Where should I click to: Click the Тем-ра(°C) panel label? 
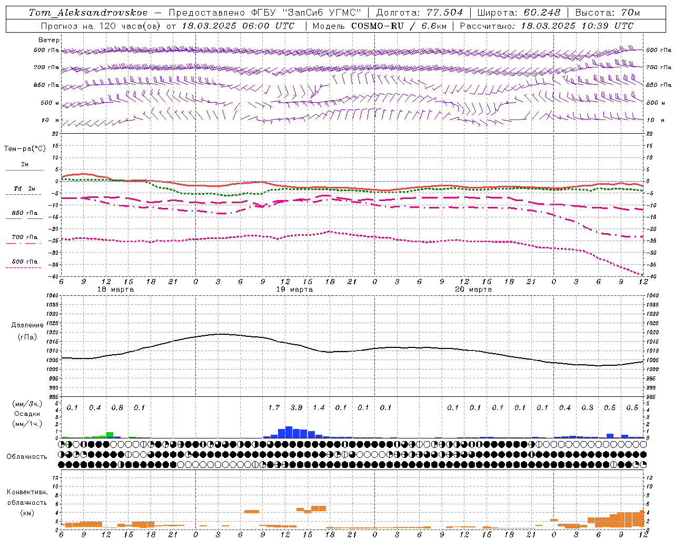pos(25,149)
